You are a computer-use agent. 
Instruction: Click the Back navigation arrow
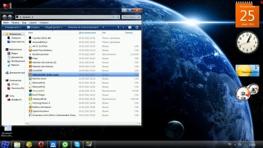[x=5, y=17]
